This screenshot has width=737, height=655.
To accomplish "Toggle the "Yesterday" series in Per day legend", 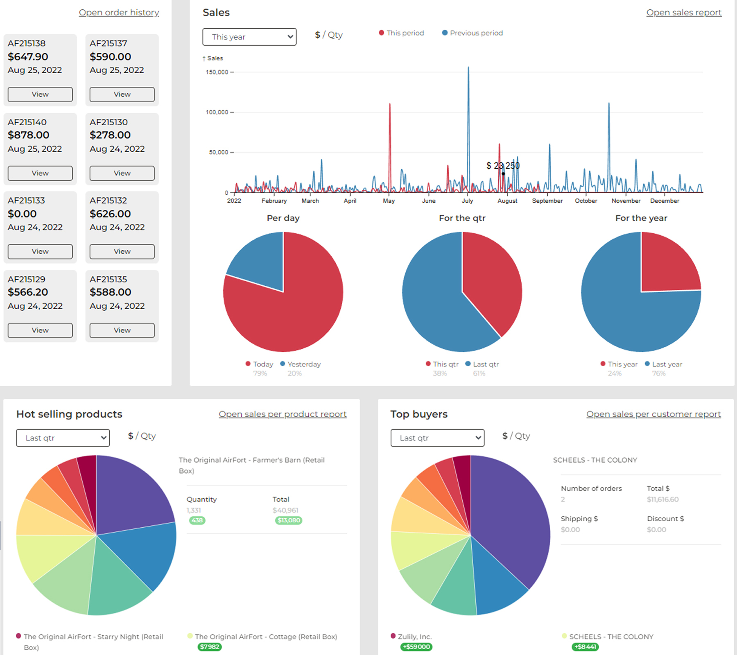I will pos(282,364).
